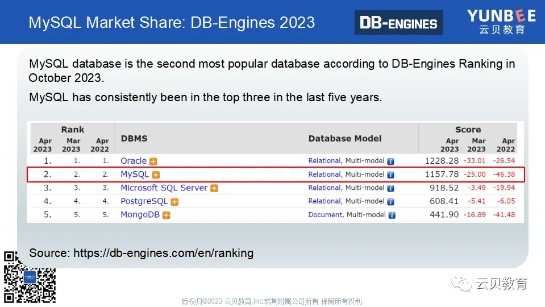Click the Relational link in MySQL's row
This screenshot has width=545, height=307.
point(324,174)
